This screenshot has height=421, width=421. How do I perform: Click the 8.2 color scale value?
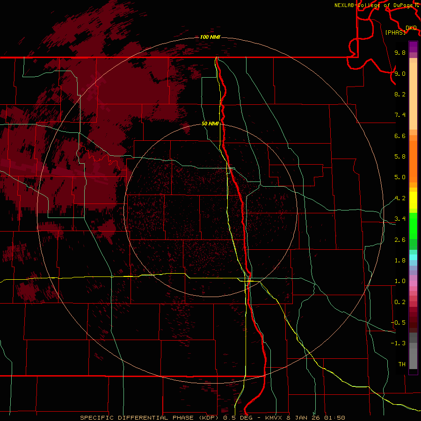400,94
